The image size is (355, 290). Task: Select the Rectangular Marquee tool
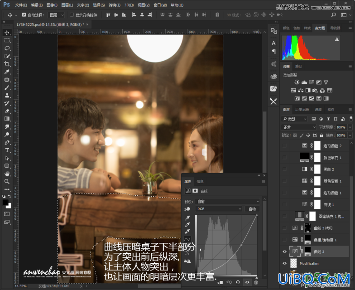pos(7,41)
